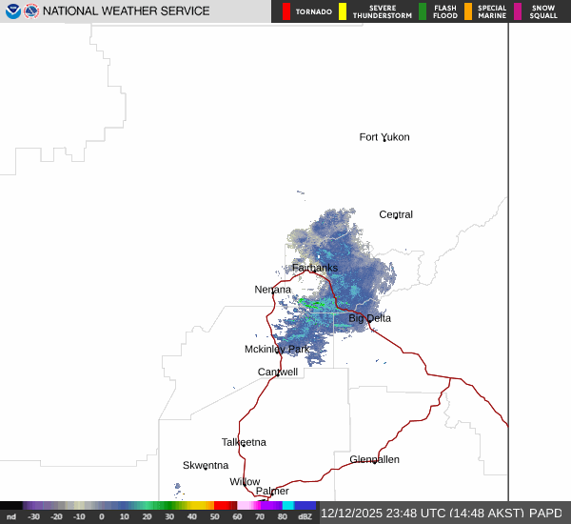Click the green Flash Flood legend swatch
The image size is (571, 524).
pyautogui.click(x=423, y=11)
